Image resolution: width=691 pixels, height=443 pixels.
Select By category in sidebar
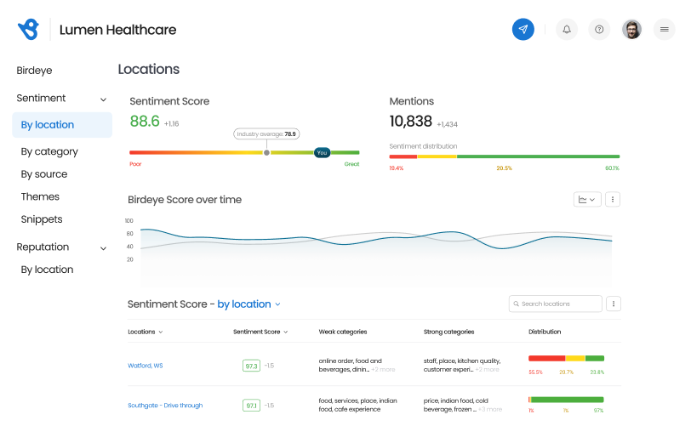point(49,151)
